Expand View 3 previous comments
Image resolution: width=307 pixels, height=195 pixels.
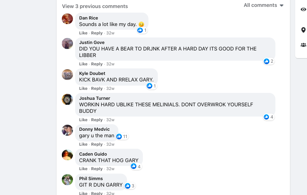coord(95,6)
